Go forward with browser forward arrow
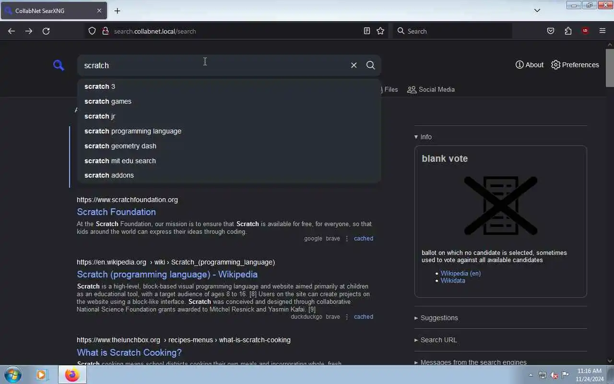 29,31
